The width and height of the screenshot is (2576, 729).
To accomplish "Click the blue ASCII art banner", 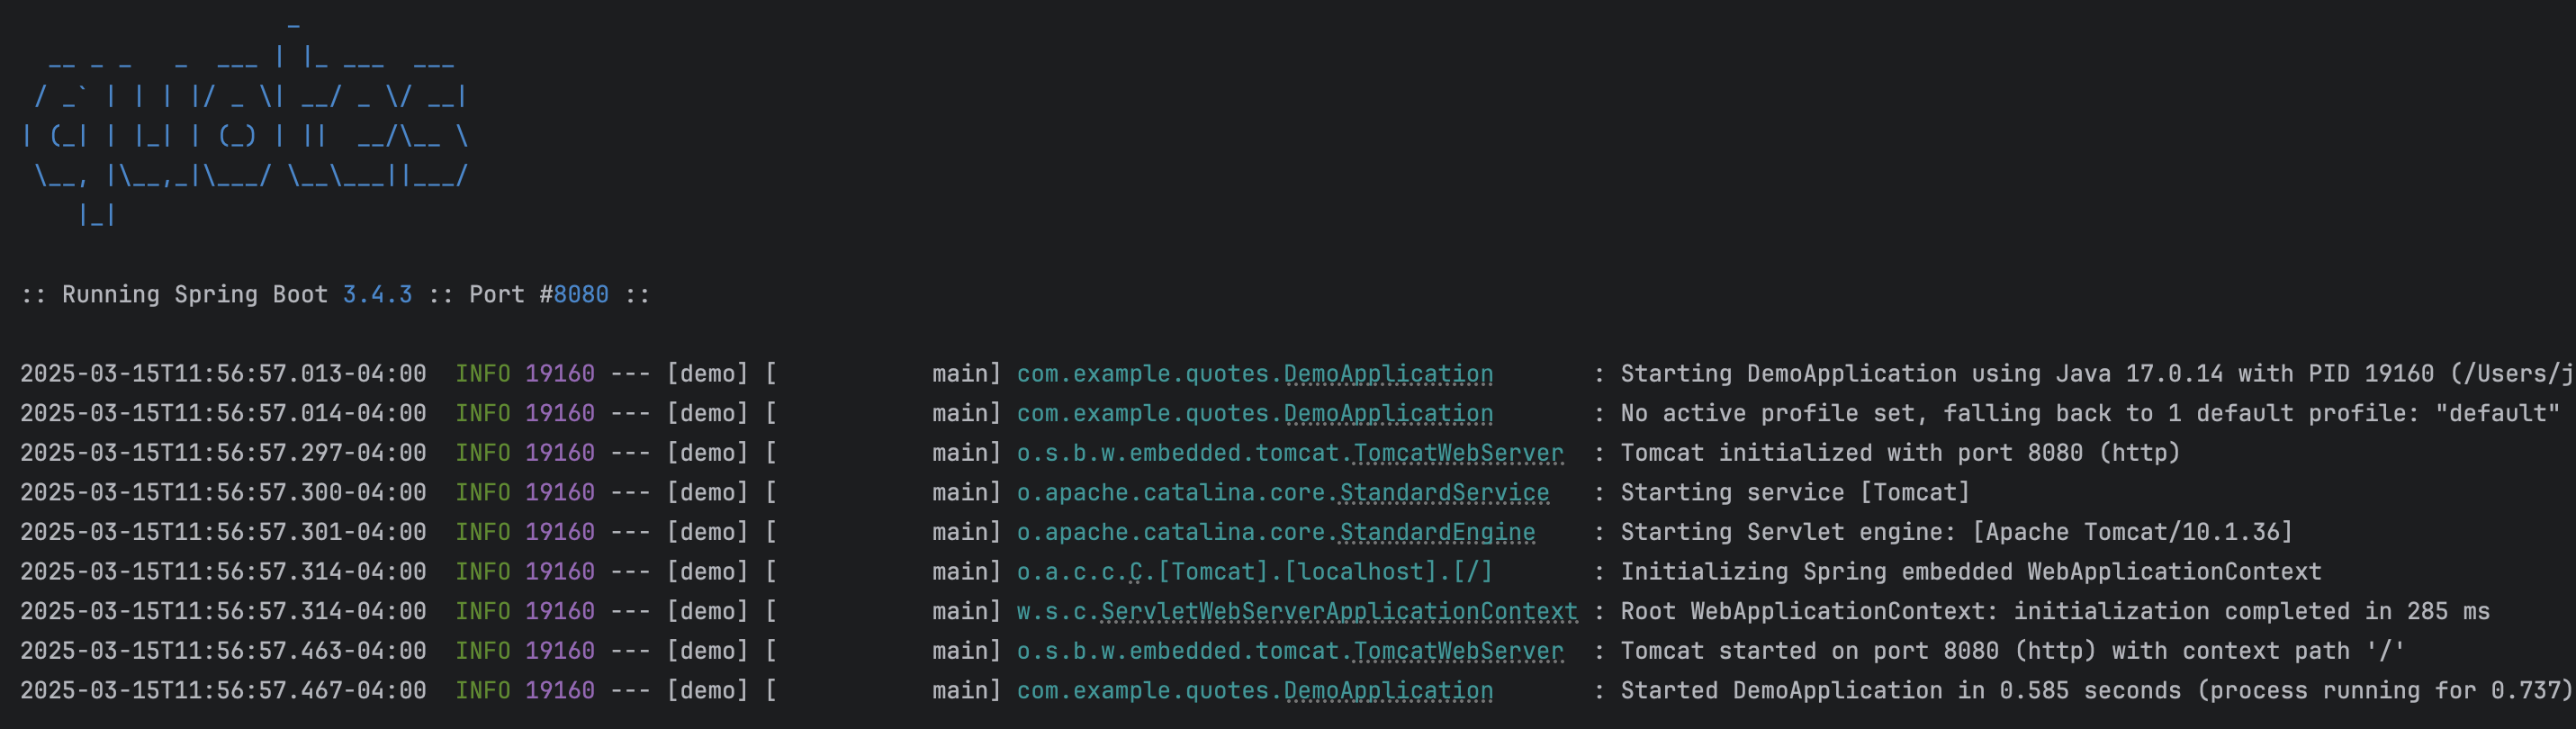I will pyautogui.click(x=245, y=135).
